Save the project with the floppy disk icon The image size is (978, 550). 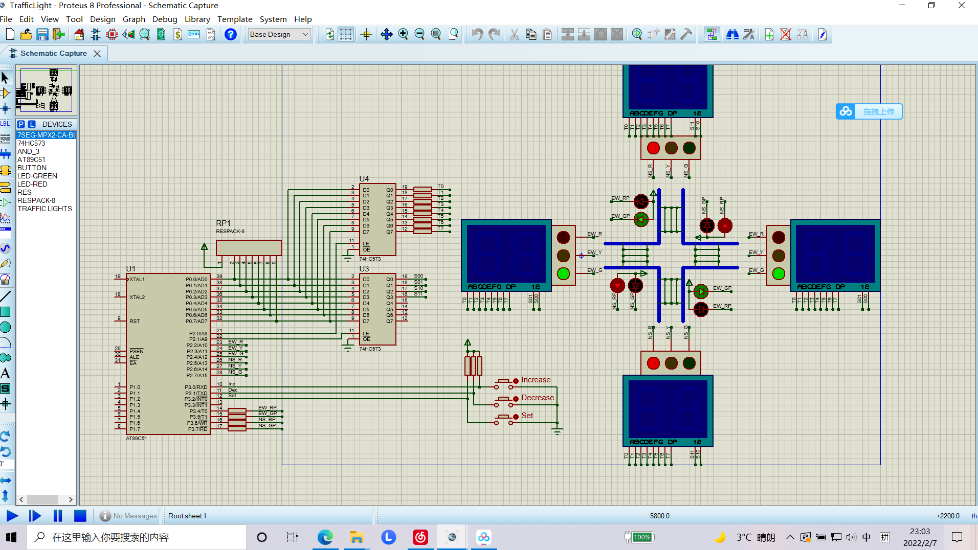pos(42,34)
